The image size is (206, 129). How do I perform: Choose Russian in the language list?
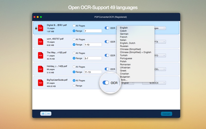click(135, 46)
